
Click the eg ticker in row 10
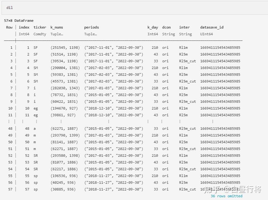(x=36, y=109)
